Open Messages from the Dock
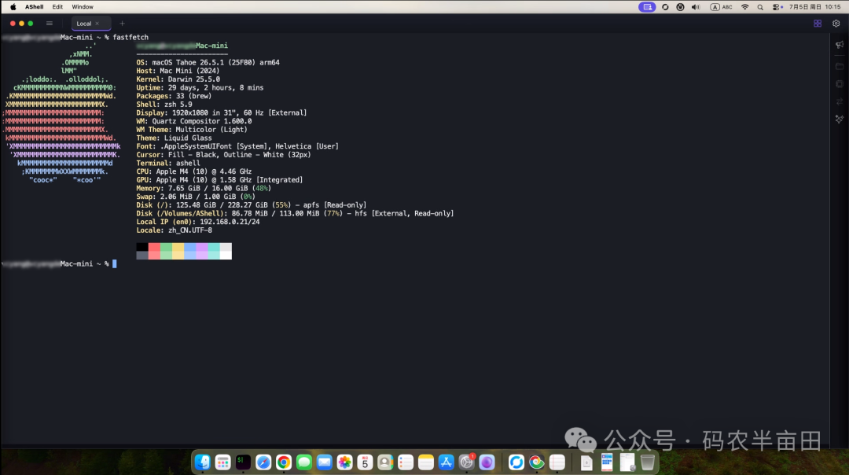 click(303, 462)
